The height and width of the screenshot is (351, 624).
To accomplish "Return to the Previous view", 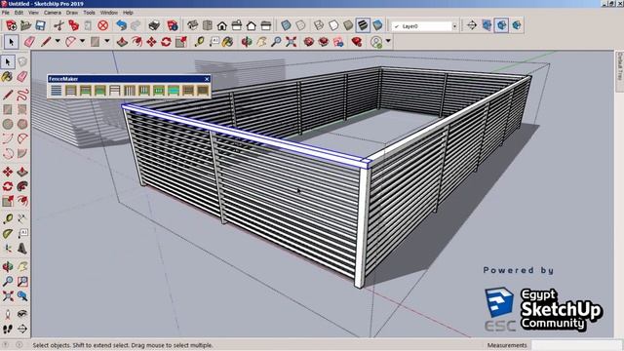I will (22, 295).
